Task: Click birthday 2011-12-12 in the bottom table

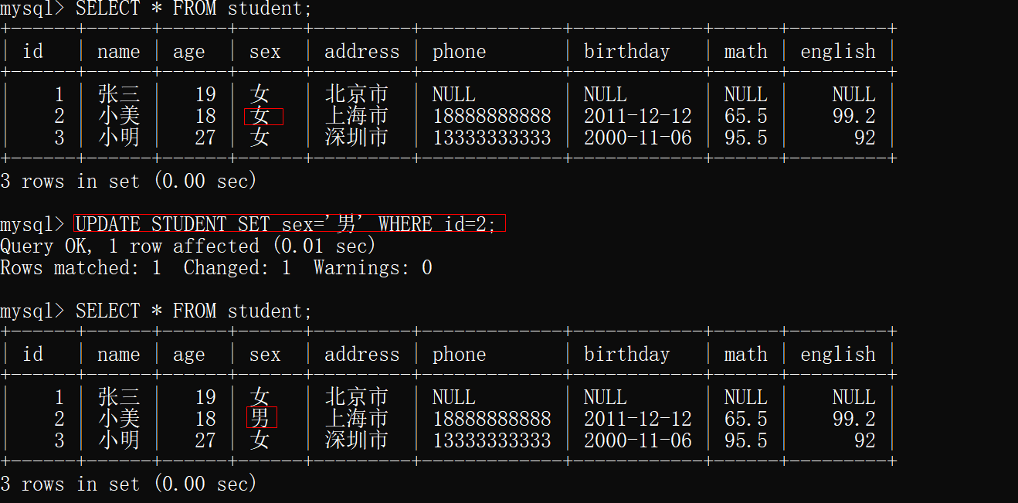Action: pyautogui.click(x=637, y=418)
